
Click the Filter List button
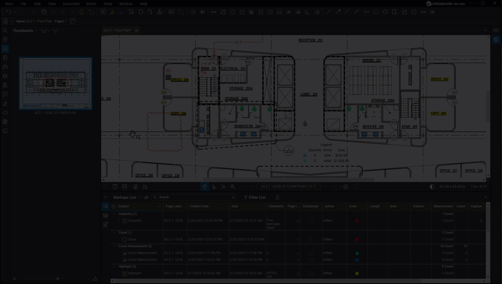(254, 197)
